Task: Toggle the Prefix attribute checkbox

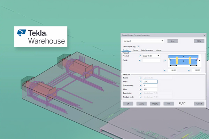Action: 140,82
